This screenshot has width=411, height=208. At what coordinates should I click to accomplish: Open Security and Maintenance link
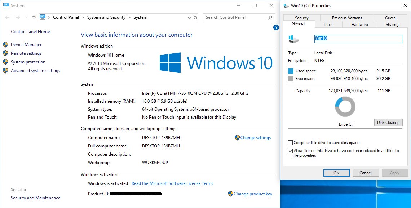coord(35,198)
